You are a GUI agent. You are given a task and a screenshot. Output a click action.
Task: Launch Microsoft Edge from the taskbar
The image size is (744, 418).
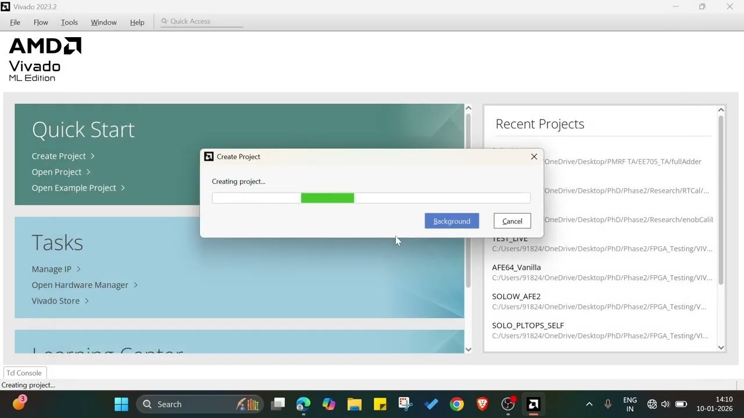point(303,404)
